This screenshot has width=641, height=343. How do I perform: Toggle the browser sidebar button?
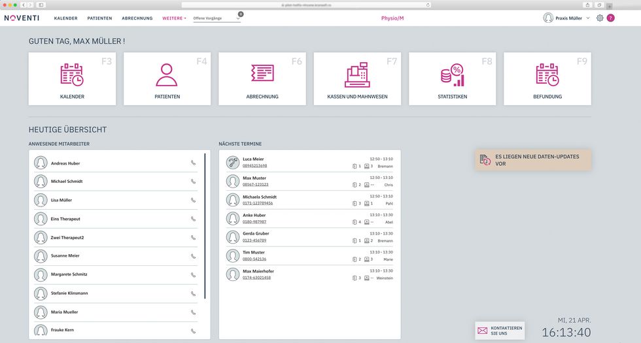click(x=41, y=5)
